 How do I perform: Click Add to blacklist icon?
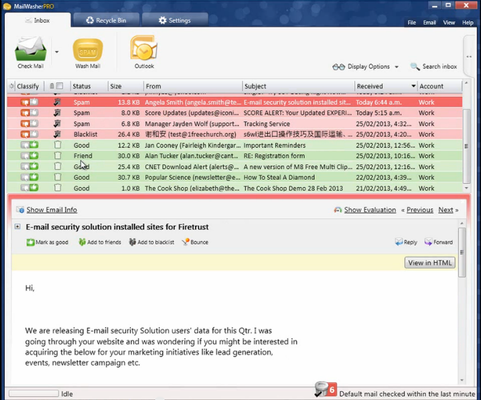[133, 242]
